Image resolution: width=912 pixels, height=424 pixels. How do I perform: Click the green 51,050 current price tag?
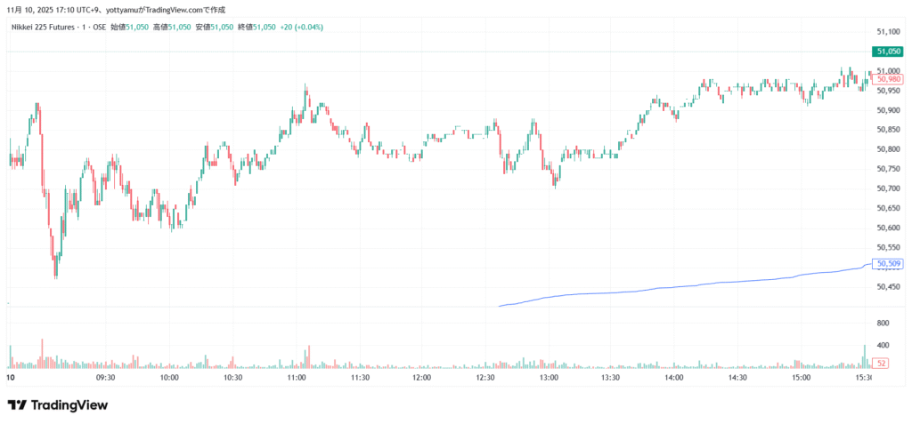889,52
